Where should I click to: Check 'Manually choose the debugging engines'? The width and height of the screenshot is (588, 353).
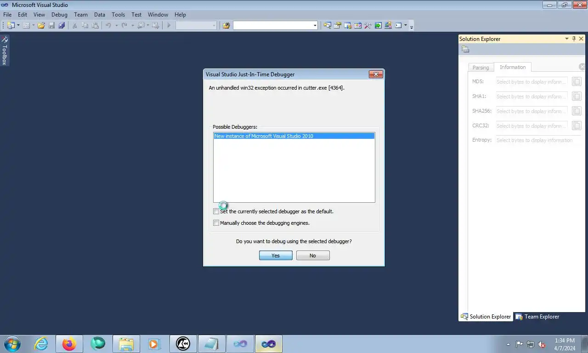click(216, 223)
